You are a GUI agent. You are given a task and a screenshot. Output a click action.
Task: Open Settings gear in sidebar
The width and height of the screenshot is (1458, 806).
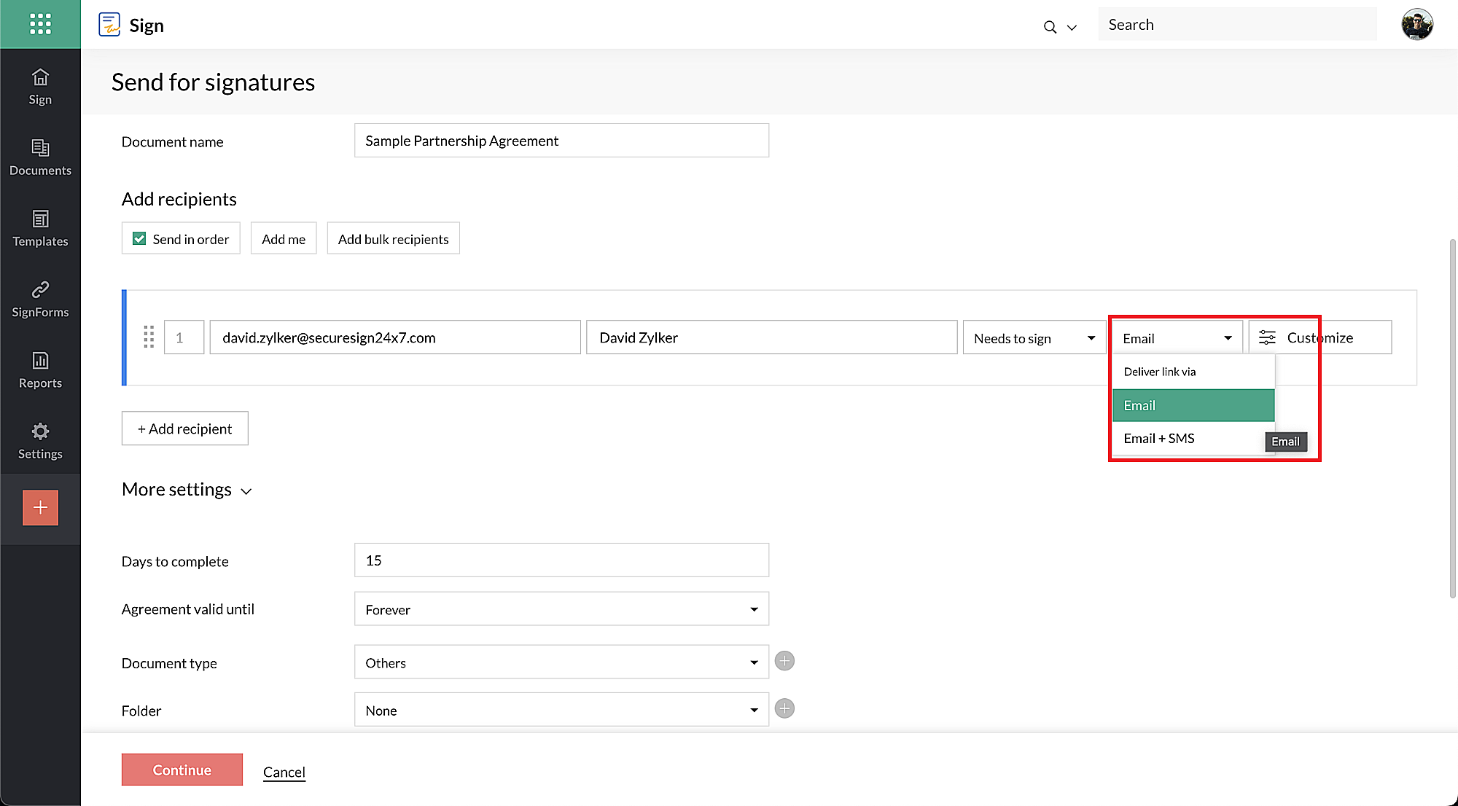click(40, 441)
